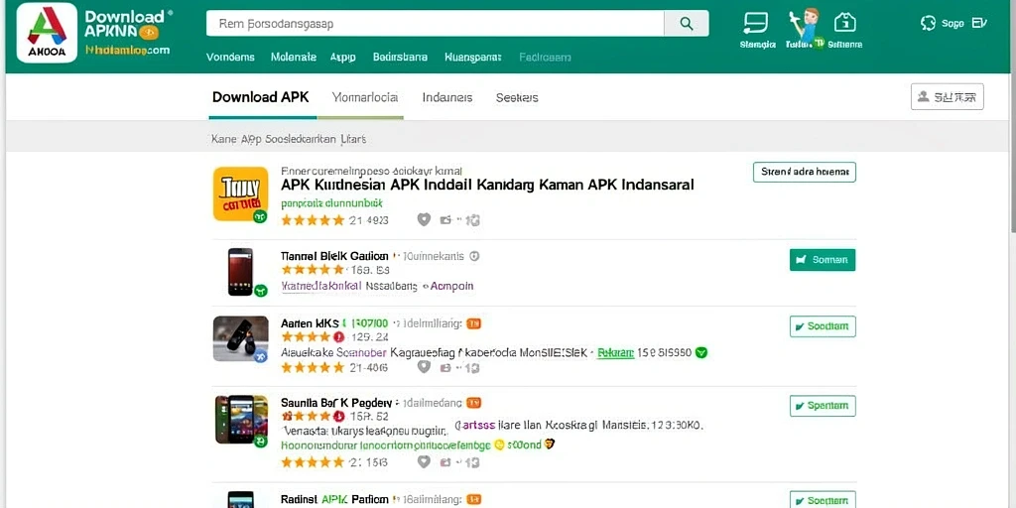Viewport: 1016px width, 508px height.
Task: Click Rekaran green link
Action: pyautogui.click(x=615, y=353)
